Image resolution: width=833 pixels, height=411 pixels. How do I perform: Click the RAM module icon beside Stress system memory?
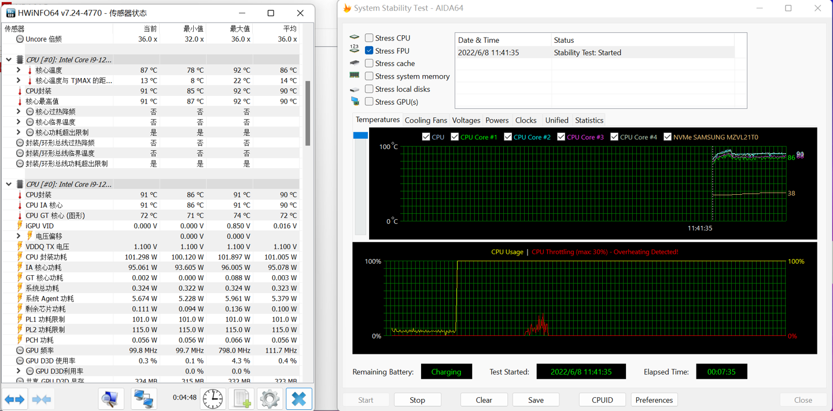pos(355,76)
